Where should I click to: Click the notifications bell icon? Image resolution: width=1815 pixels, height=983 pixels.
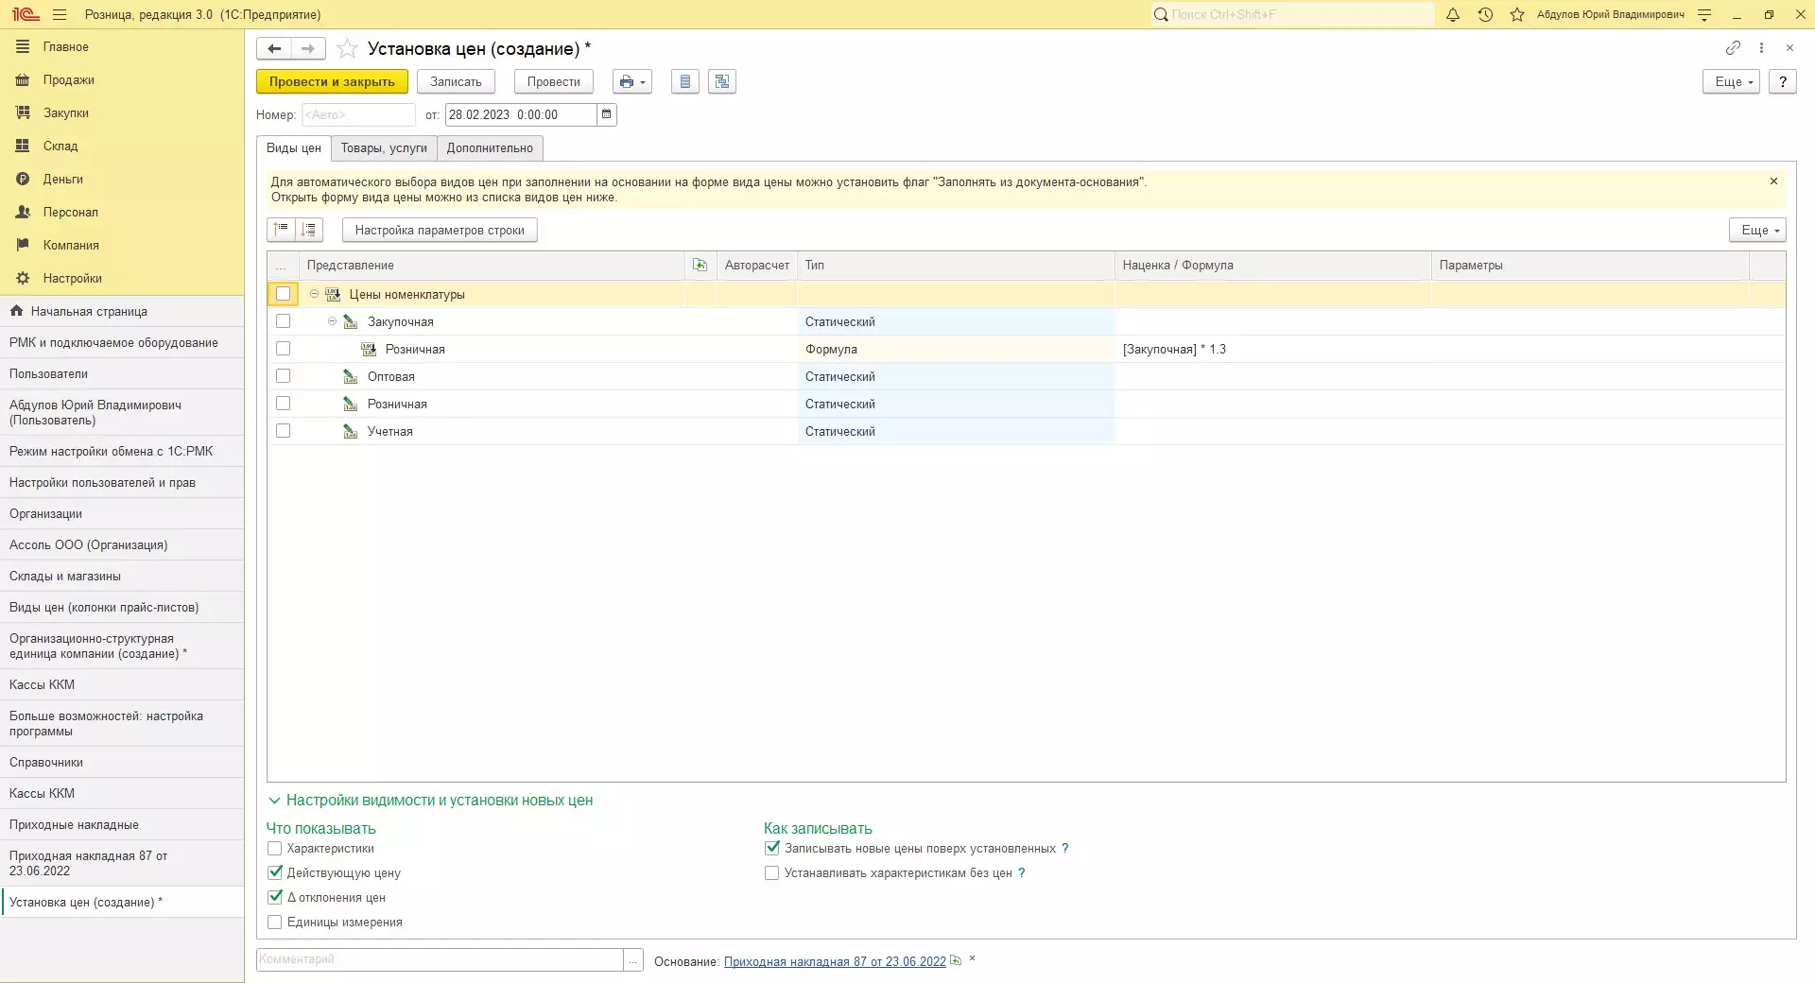[1453, 15]
